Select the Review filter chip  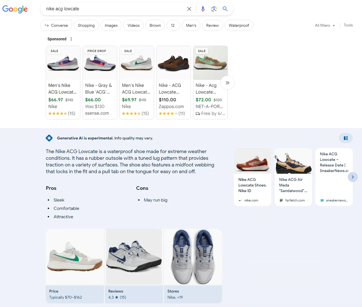point(212,25)
